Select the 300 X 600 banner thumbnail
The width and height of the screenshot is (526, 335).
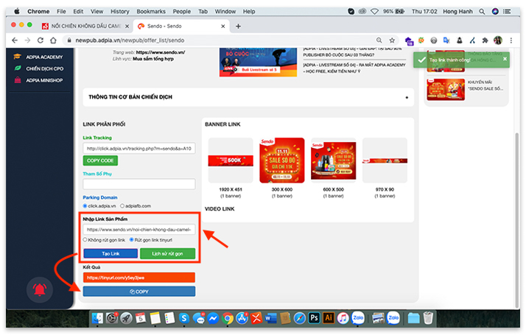point(282,161)
